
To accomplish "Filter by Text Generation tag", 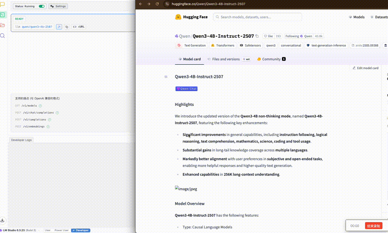I will coord(192,45).
